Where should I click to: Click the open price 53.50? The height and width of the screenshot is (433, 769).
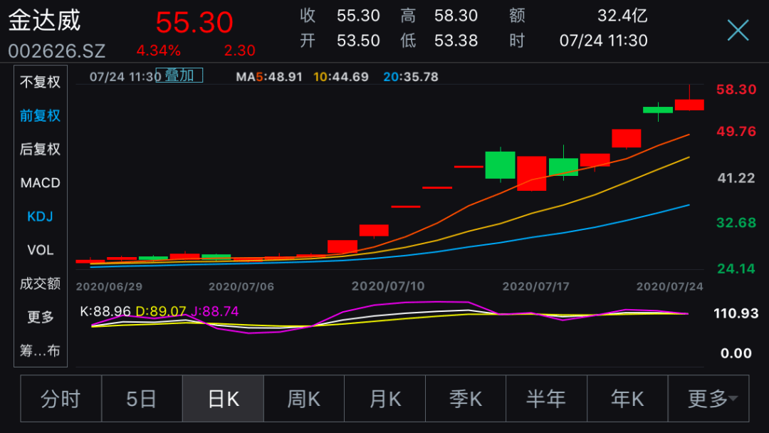pos(358,41)
